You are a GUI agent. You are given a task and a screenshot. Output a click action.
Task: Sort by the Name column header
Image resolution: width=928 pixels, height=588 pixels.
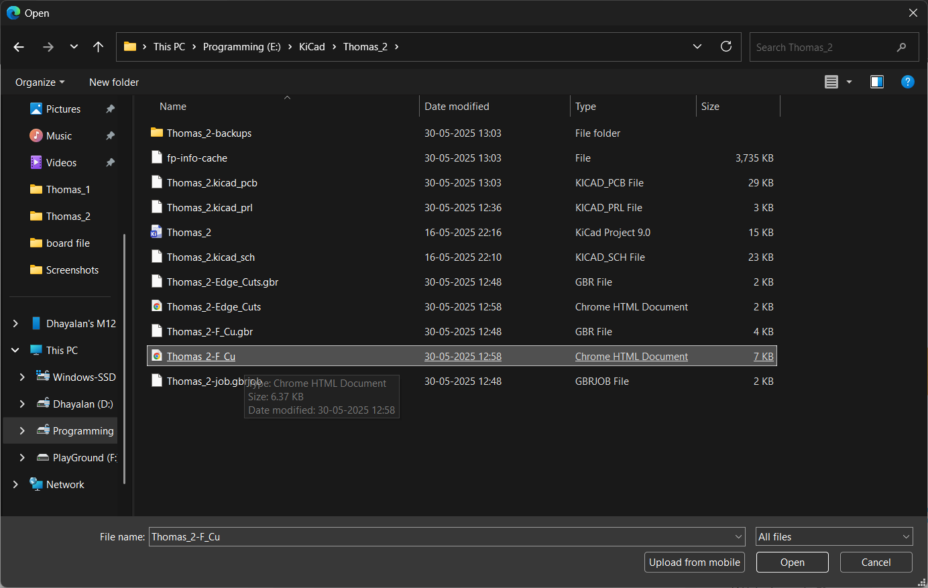pyautogui.click(x=173, y=106)
